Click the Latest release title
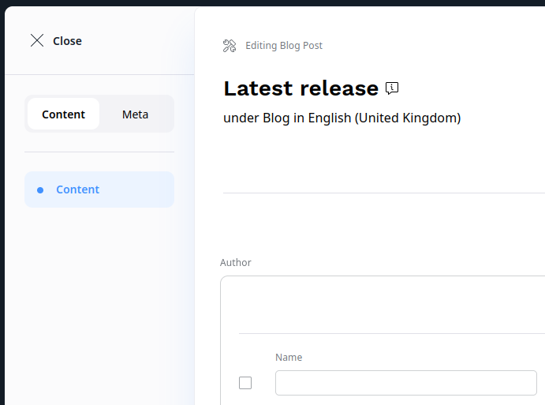The width and height of the screenshot is (545, 405). coord(300,88)
